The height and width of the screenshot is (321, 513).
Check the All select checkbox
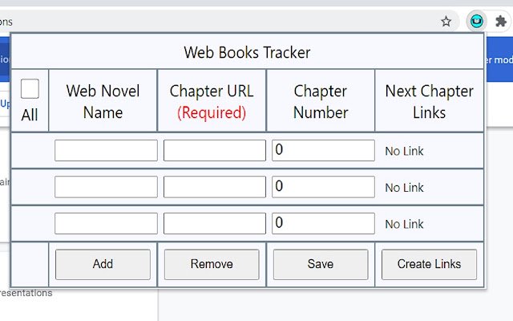[30, 88]
